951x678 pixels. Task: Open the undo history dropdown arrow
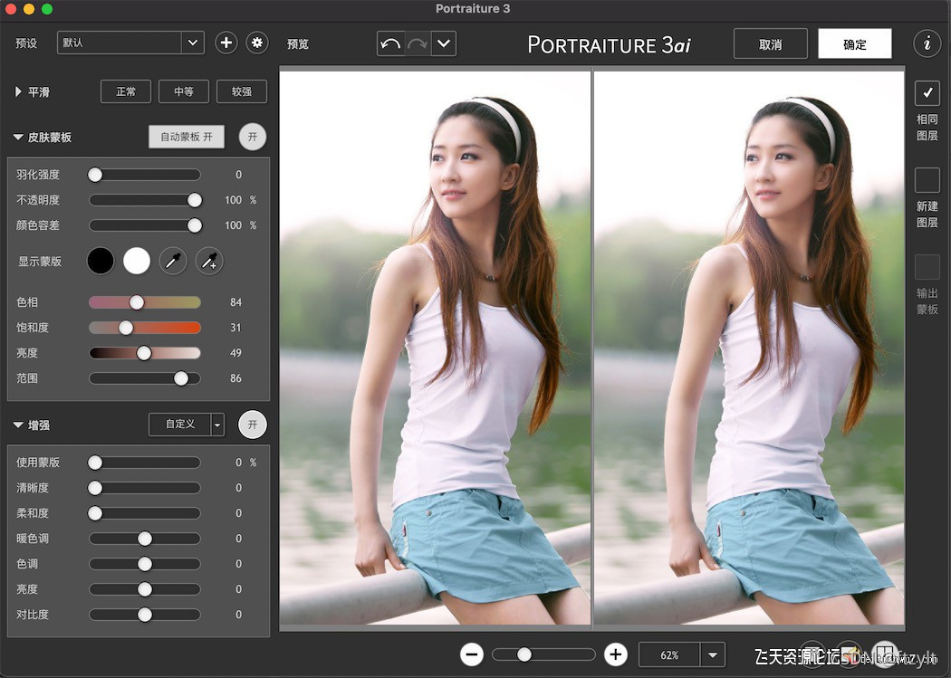tap(444, 43)
